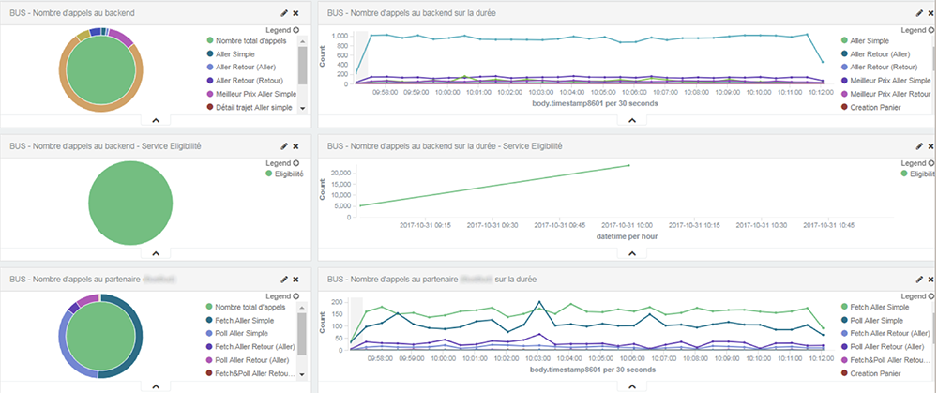Select 'Fetch Aller Retour (Aller)' in partenaire sur la durée legend
Screen dimensions: 938x393
coord(885,333)
